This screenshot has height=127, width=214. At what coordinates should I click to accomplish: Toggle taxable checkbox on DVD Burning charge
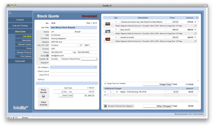tap(117, 92)
